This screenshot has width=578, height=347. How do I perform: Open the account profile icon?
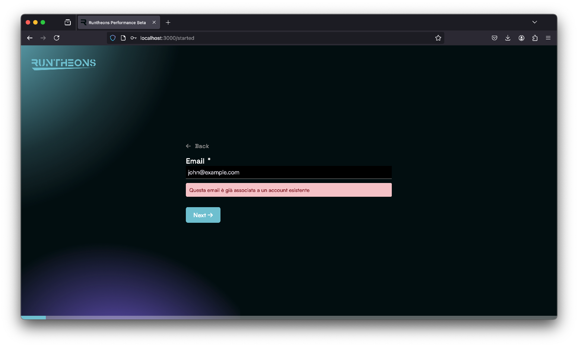(521, 38)
